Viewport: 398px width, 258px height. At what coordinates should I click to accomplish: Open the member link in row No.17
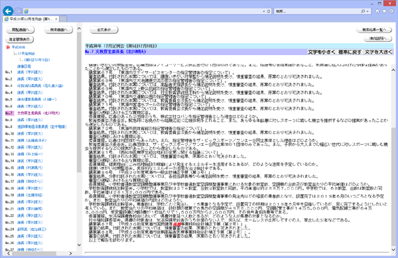[x=30, y=182]
